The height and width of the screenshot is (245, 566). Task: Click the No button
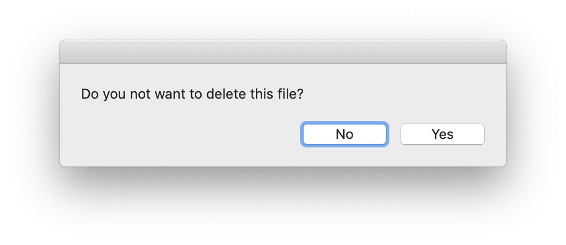(344, 134)
